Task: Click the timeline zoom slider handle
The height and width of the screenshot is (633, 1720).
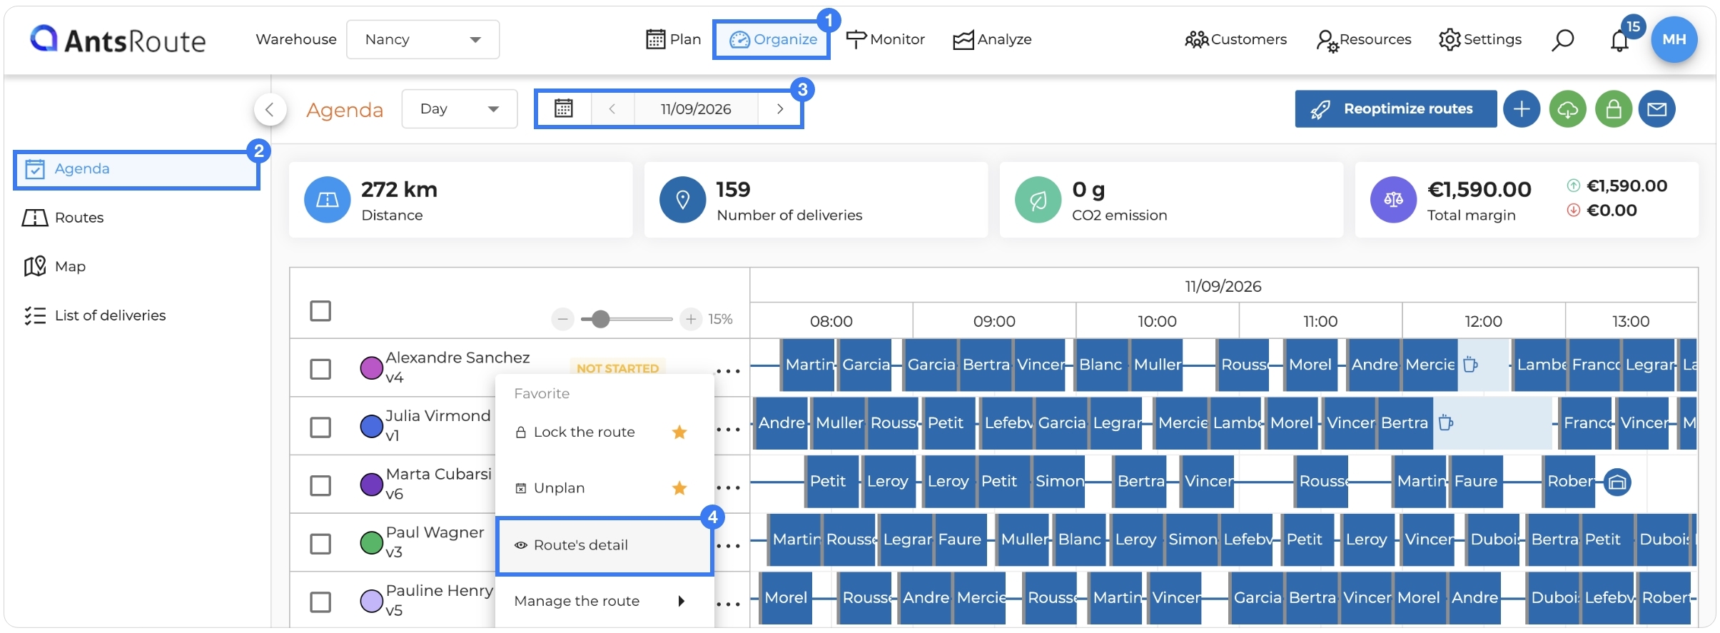Action: point(601,319)
